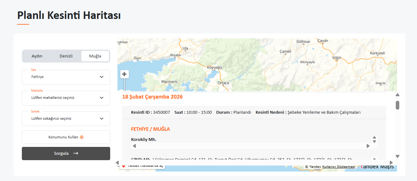Click Marmaris on the map
This screenshot has width=417, height=181.
(x=169, y=81)
